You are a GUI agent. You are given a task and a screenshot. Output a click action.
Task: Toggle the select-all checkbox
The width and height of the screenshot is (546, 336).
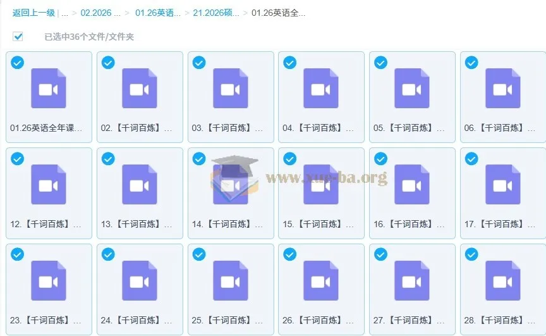(x=18, y=37)
